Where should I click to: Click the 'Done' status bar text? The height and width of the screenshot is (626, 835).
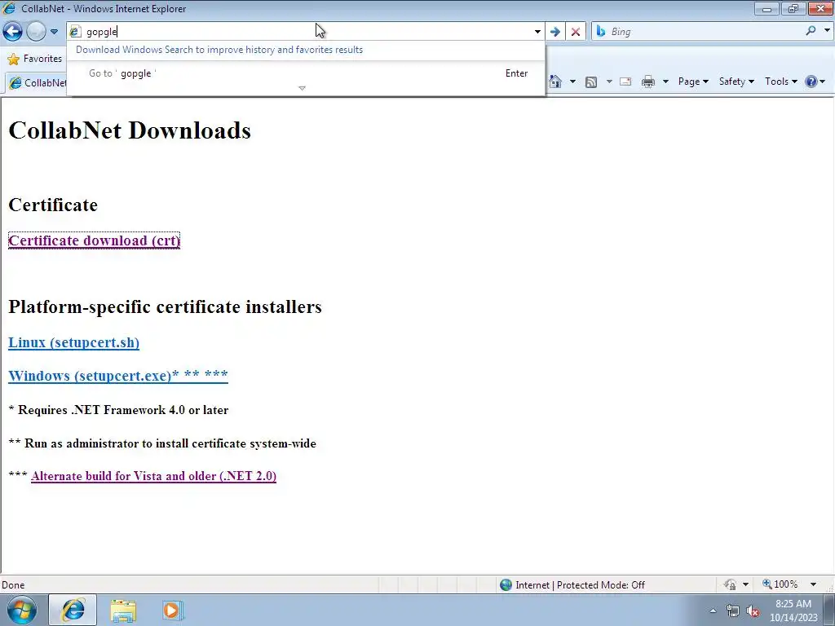click(13, 585)
